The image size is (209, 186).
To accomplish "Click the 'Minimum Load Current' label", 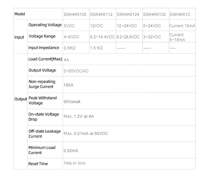I will tap(42, 150).
